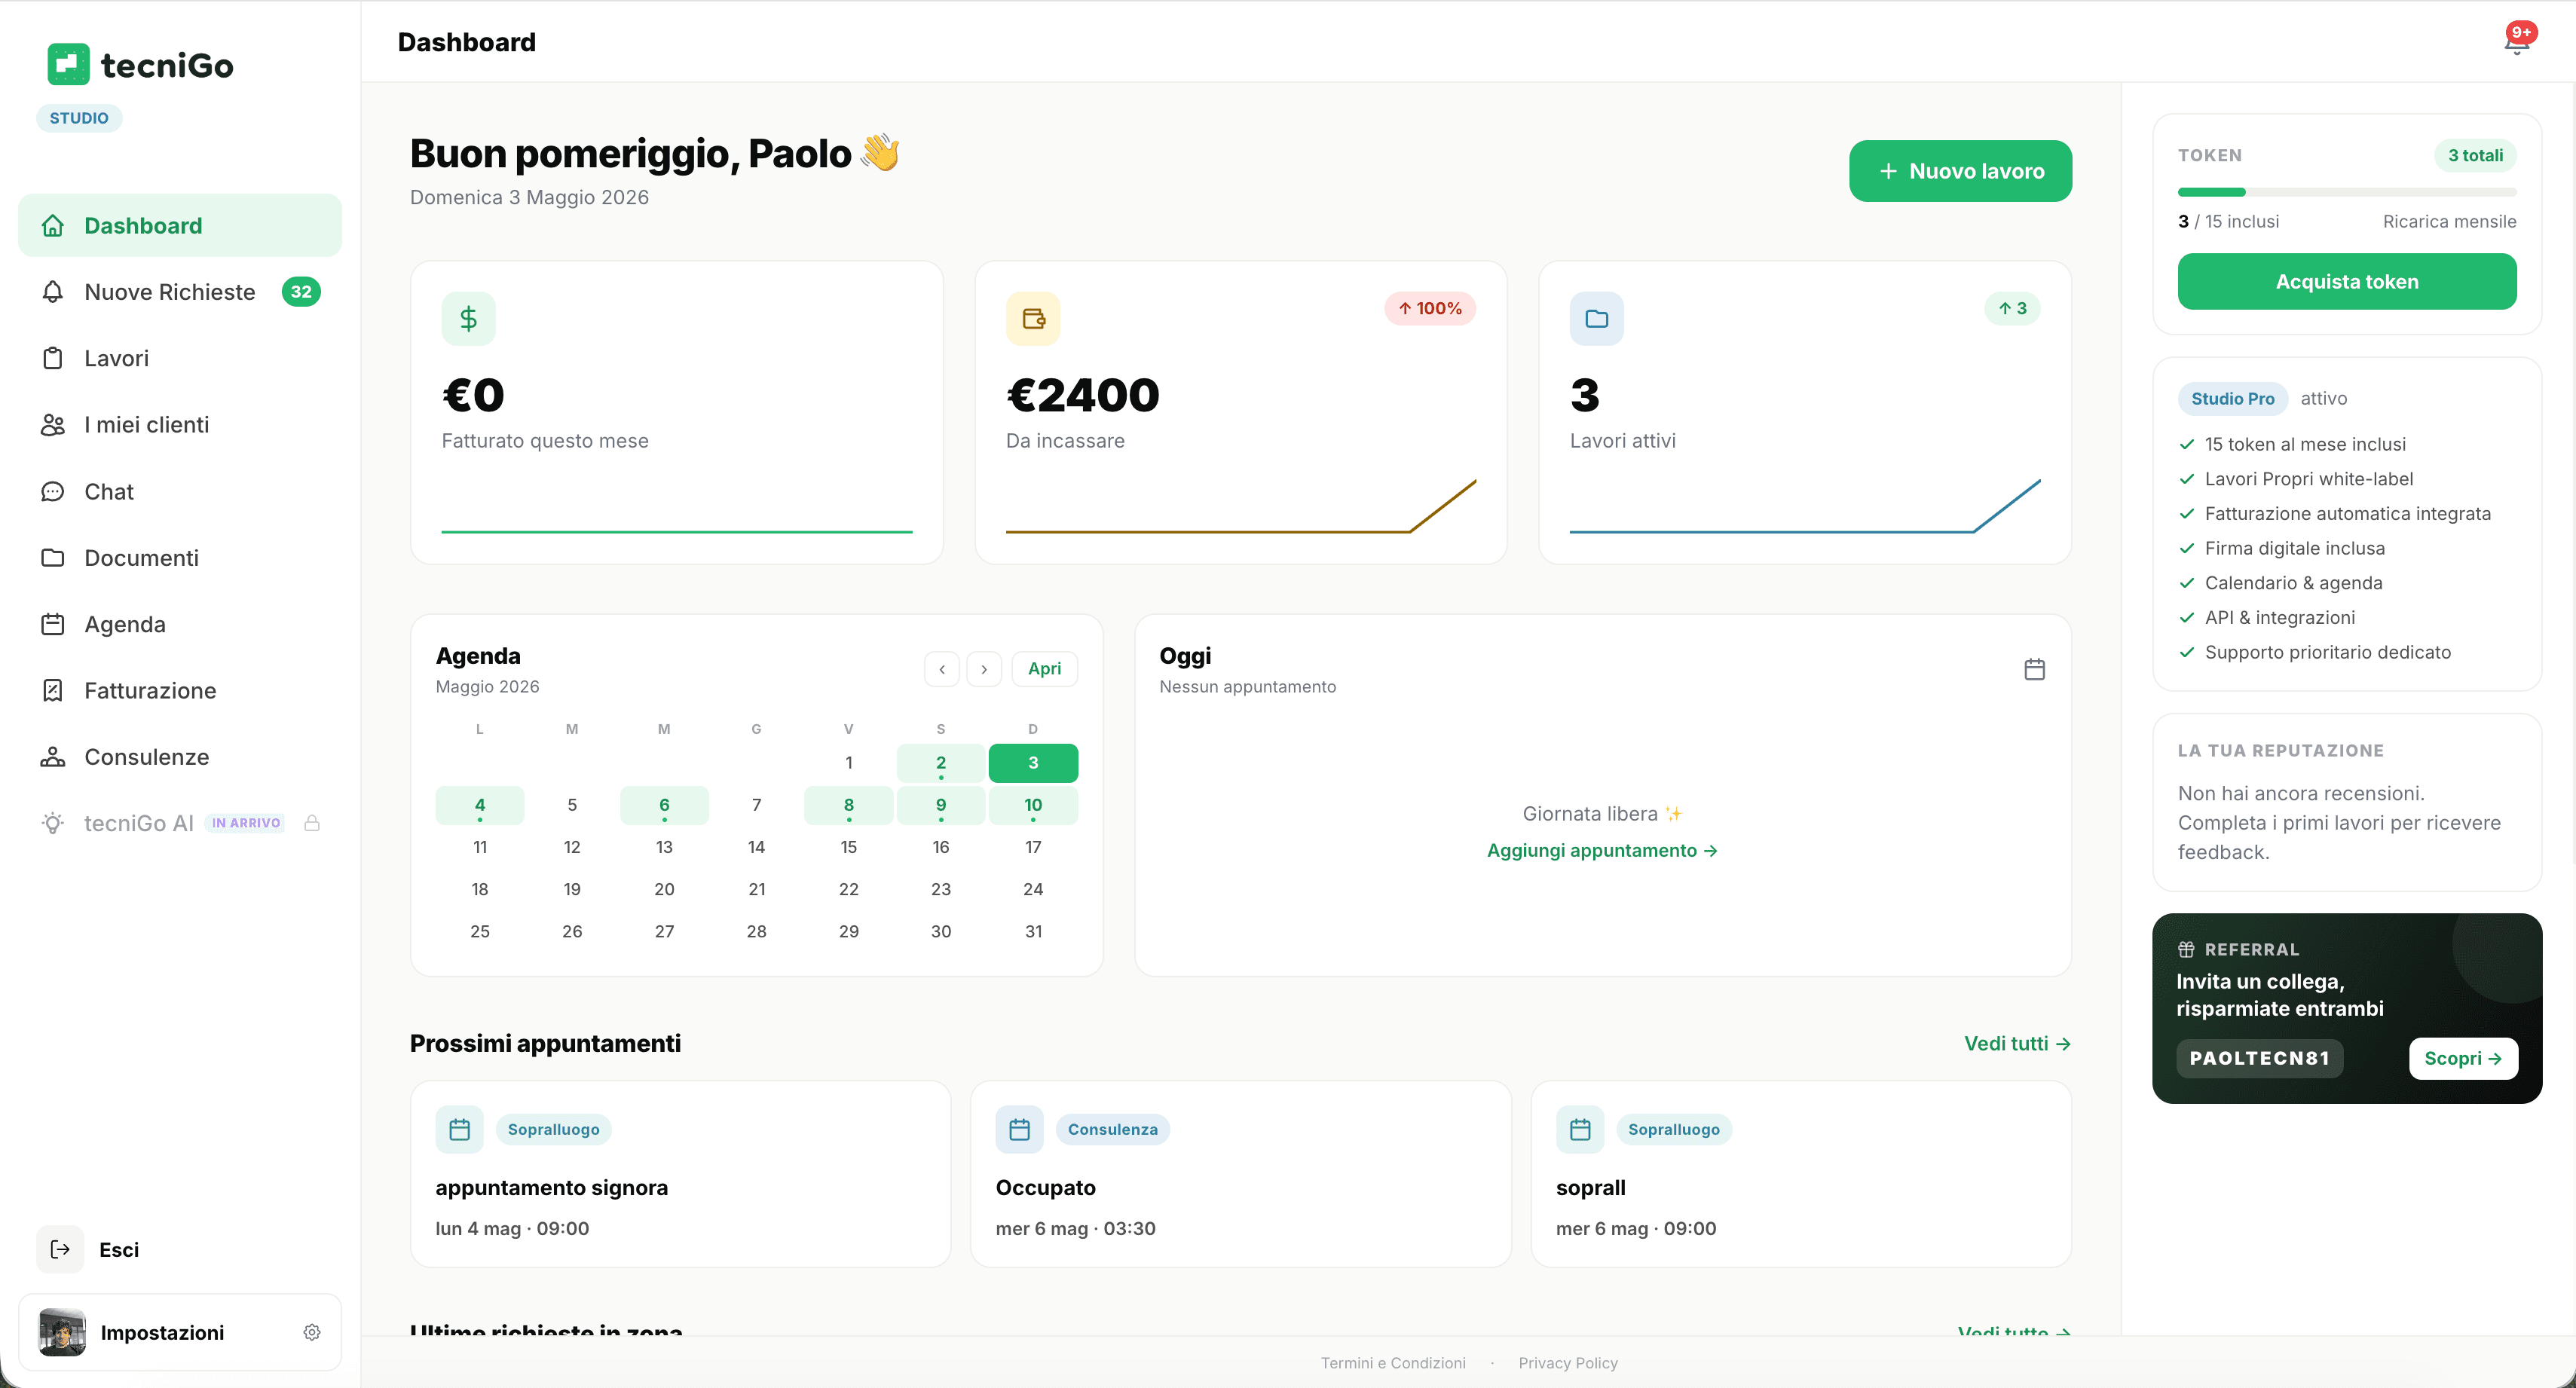Copy referral code PAOLTECN81
Screen dimensions: 2576x1388
[x=2259, y=1058]
